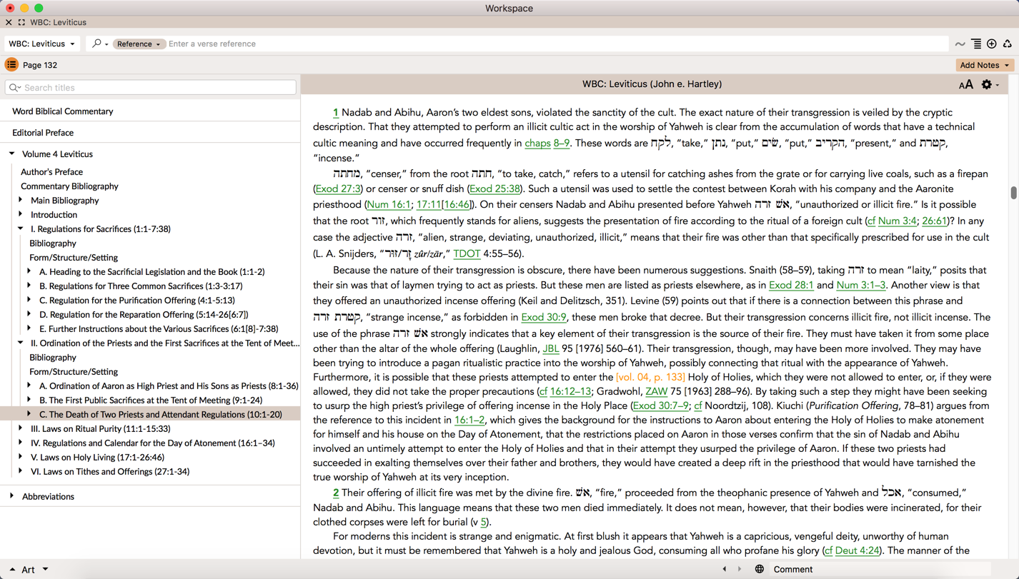Click the indented text lines icon
Screen dimensions: 1019x579
click(x=976, y=44)
